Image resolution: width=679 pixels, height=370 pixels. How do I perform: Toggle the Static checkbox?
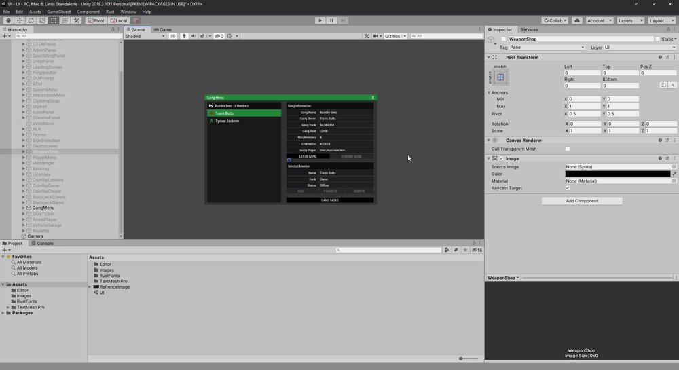pyautogui.click(x=657, y=39)
